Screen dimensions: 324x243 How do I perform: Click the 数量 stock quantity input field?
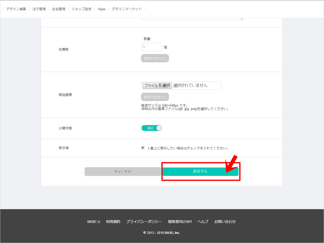click(151, 47)
